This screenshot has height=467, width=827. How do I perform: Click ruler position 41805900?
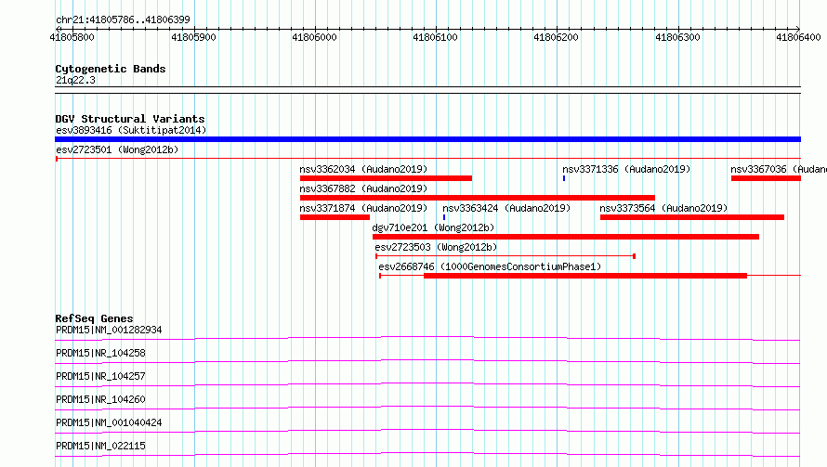tap(193, 37)
